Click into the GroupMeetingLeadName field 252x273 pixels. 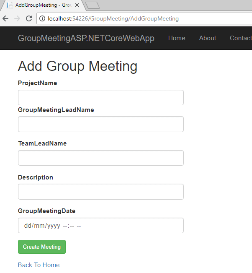pos(100,124)
